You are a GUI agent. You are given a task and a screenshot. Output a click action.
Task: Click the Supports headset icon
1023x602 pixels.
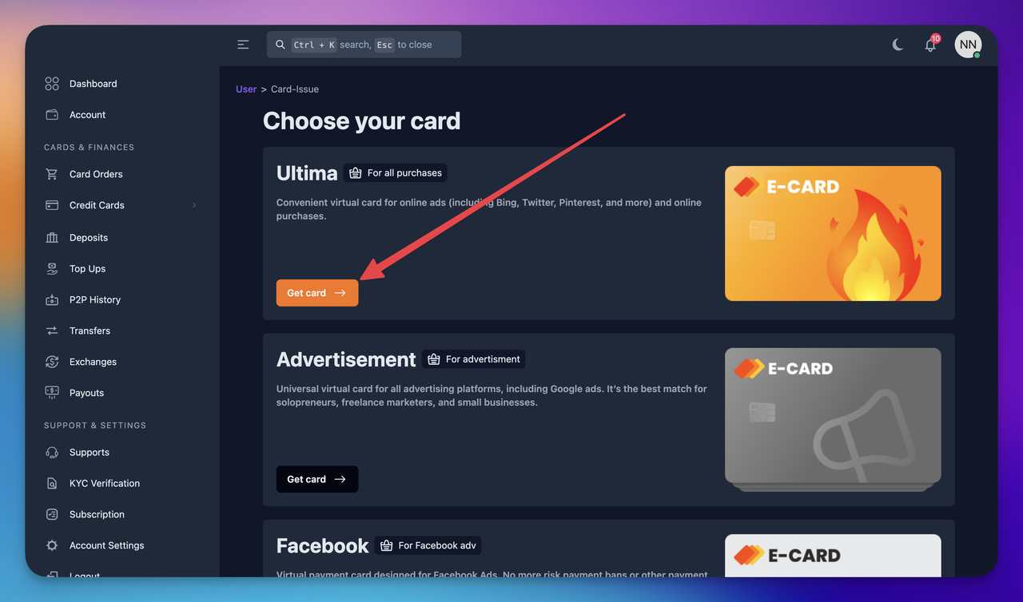click(52, 452)
